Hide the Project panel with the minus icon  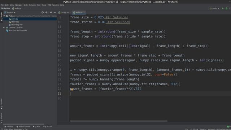[x=55, y=13]
